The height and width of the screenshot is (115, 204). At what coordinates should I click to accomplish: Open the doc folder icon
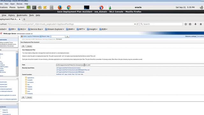click(x=26, y=84)
